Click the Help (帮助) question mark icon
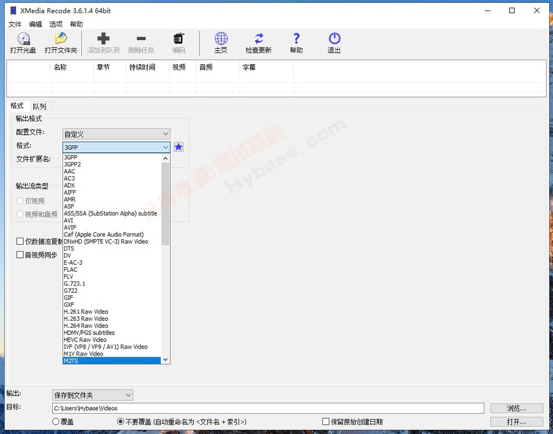 296,38
